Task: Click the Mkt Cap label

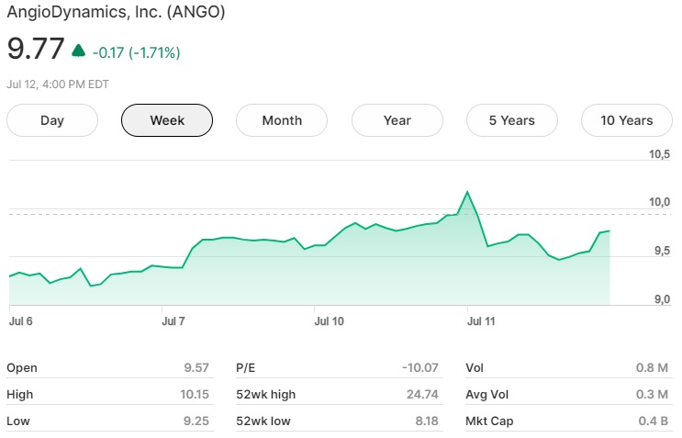Action: (x=489, y=421)
